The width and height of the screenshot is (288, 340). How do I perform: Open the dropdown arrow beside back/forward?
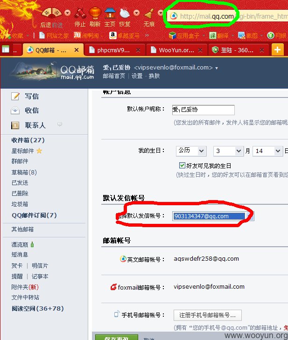pos(68,13)
